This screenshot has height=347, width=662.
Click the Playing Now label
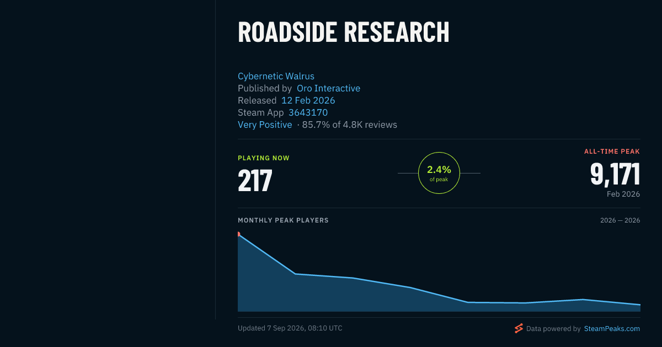point(264,158)
